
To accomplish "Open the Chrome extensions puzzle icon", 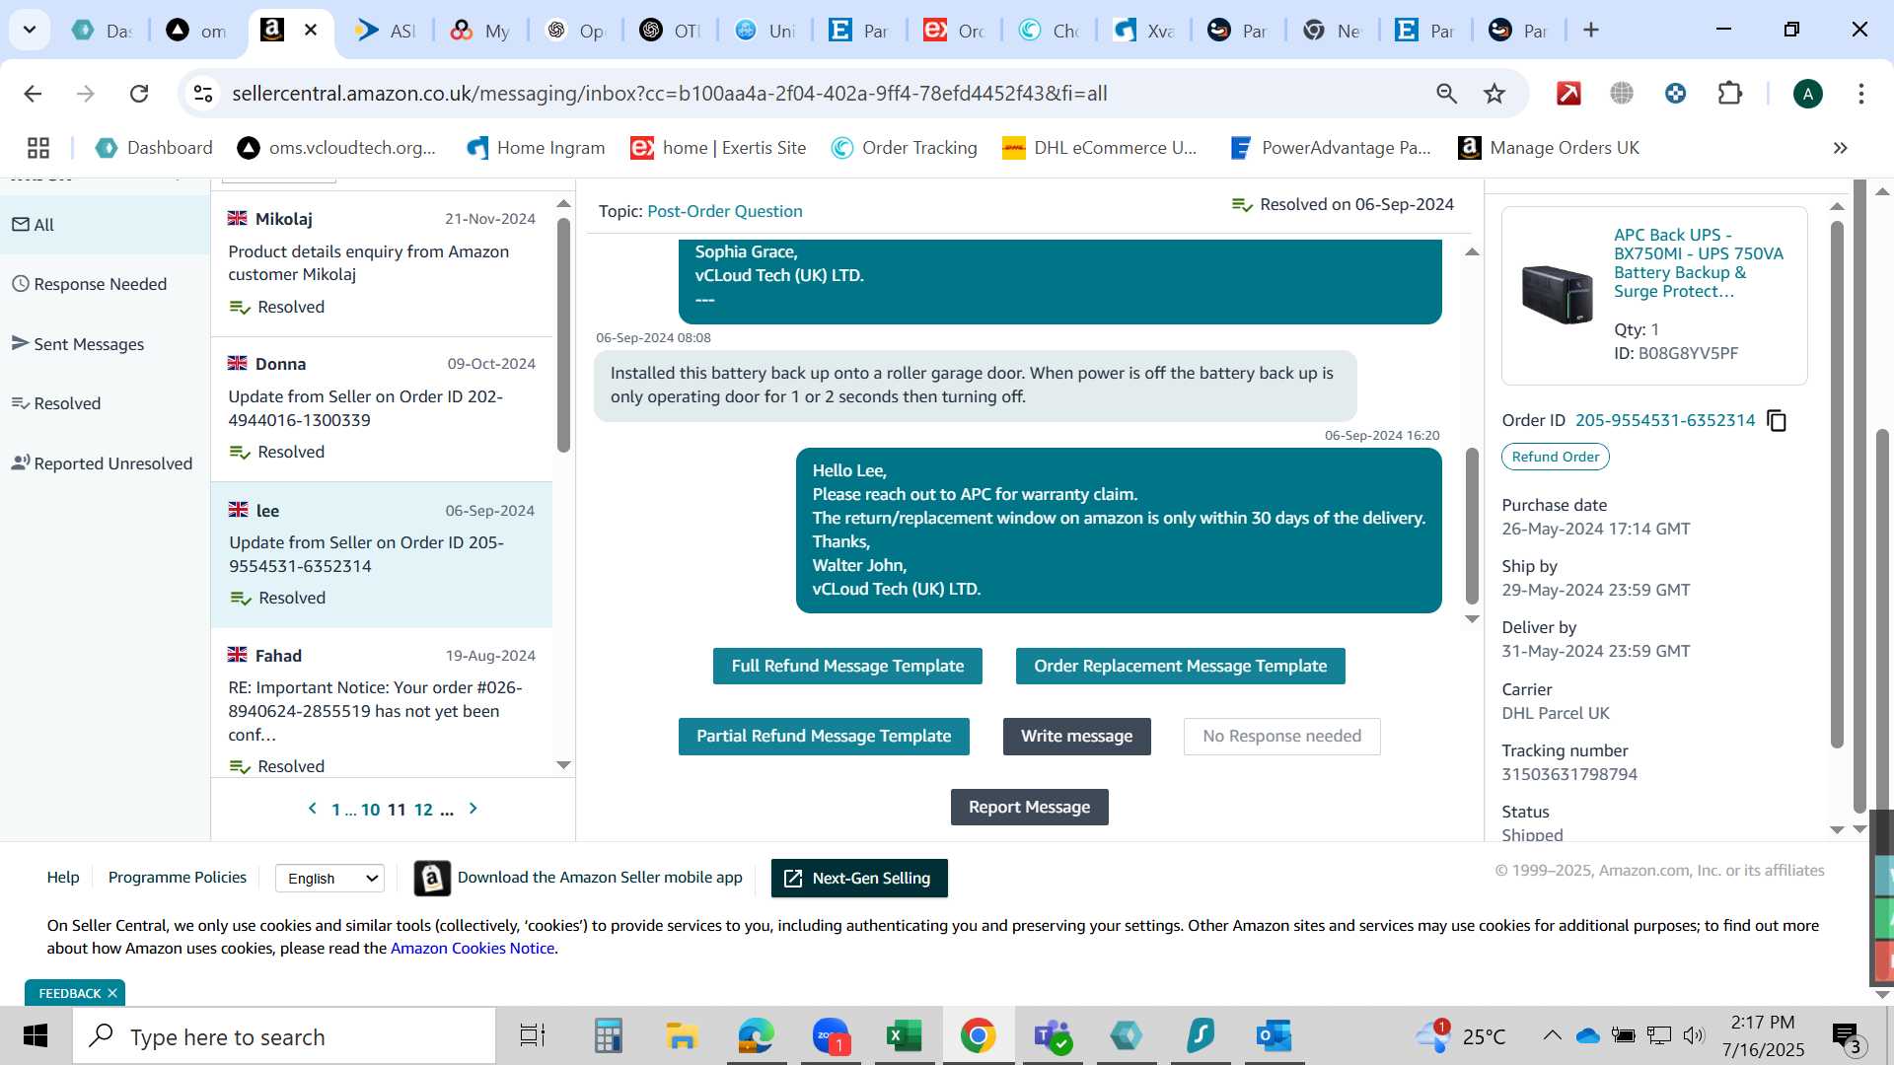I will [1729, 94].
